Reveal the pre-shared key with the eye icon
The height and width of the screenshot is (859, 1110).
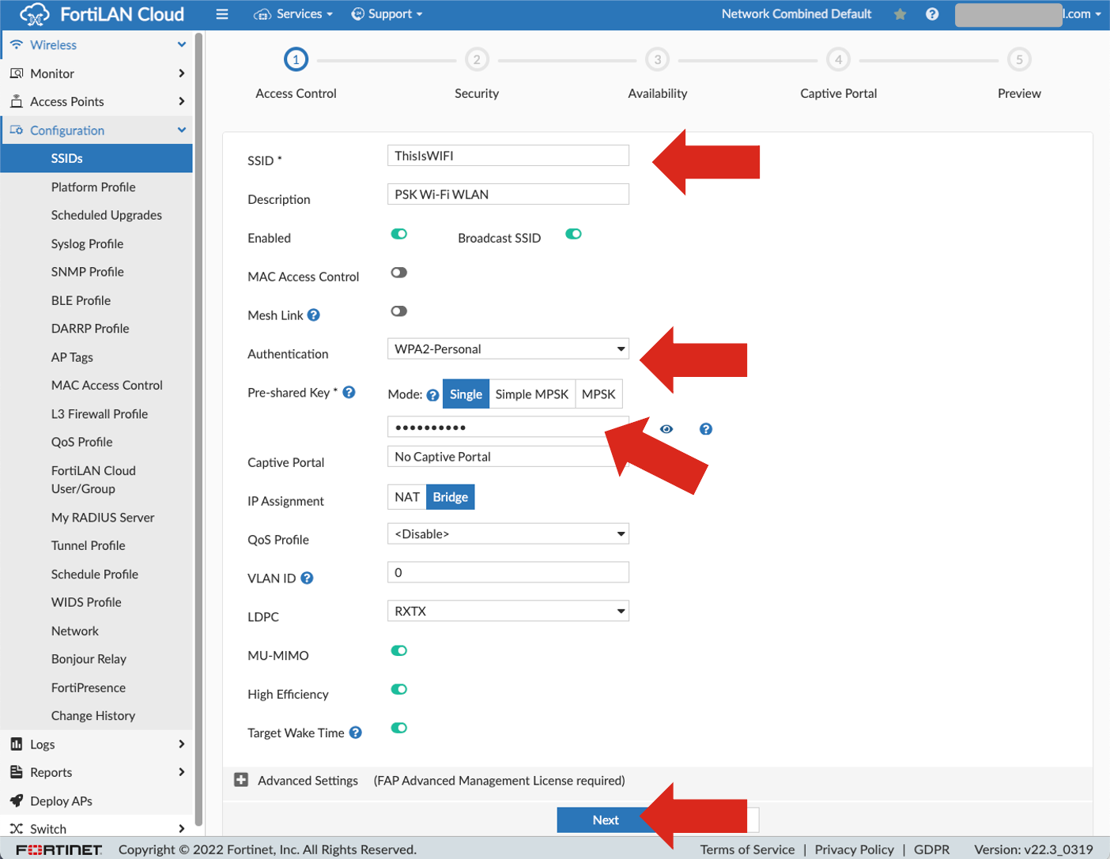pyautogui.click(x=666, y=428)
